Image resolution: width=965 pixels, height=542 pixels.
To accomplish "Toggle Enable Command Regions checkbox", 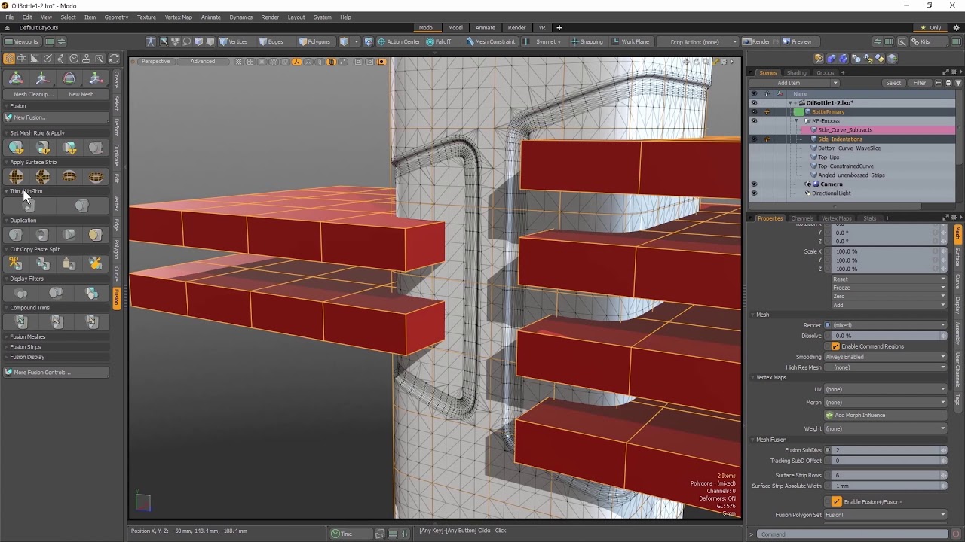I will coord(835,346).
